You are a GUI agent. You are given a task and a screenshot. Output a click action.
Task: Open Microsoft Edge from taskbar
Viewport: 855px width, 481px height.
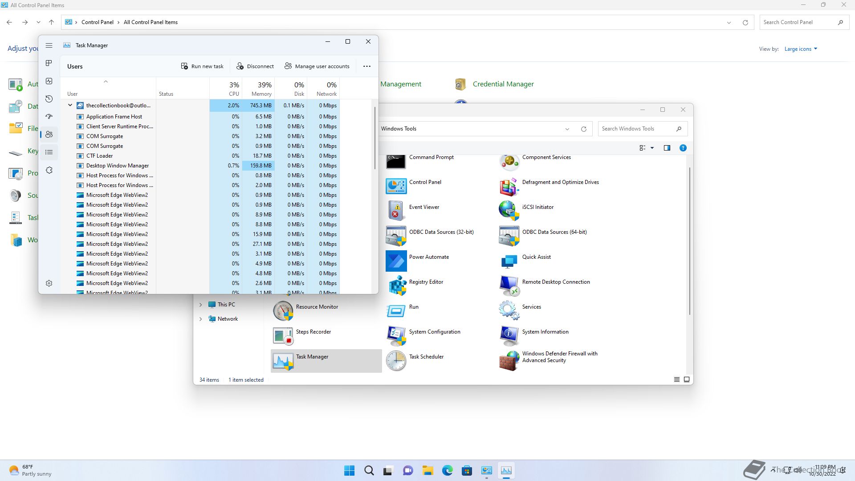coord(448,470)
